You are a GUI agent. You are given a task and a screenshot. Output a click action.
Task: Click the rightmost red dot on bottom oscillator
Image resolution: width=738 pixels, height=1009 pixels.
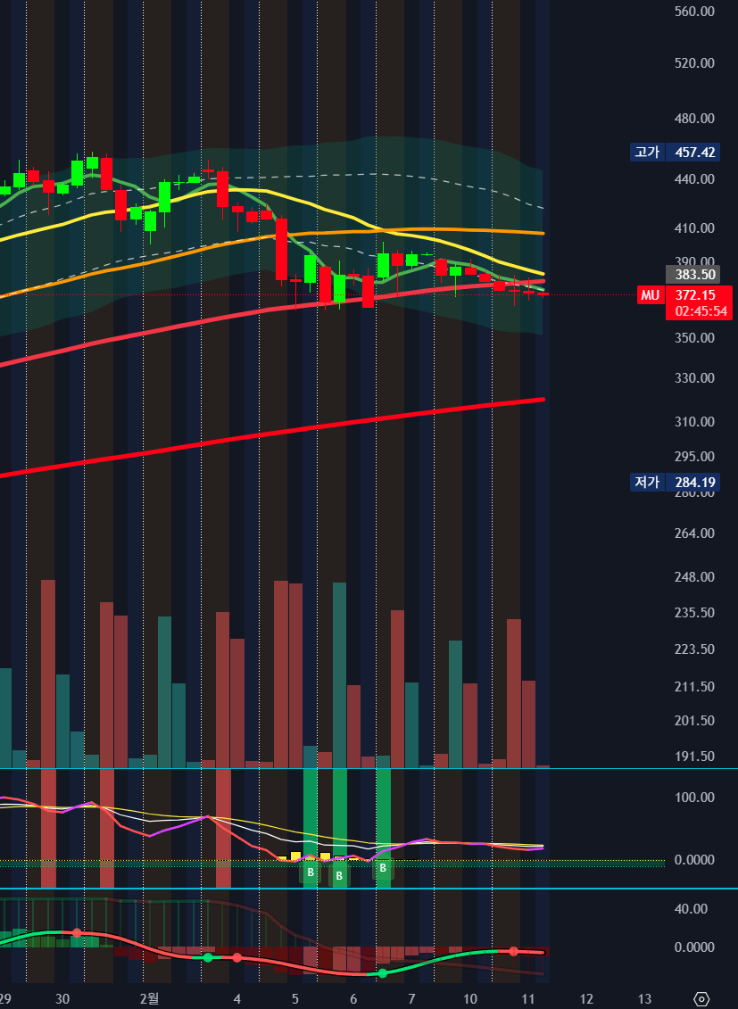pos(513,951)
